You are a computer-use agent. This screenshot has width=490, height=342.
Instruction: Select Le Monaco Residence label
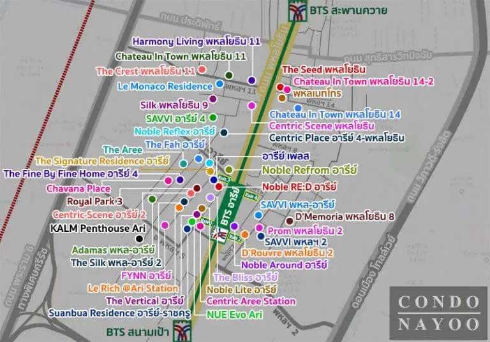pos(165,87)
